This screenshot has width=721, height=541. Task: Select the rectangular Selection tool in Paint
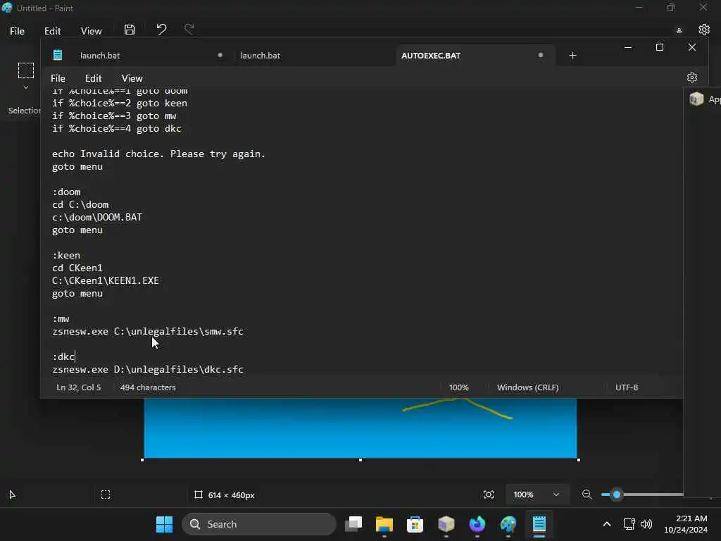[26, 70]
